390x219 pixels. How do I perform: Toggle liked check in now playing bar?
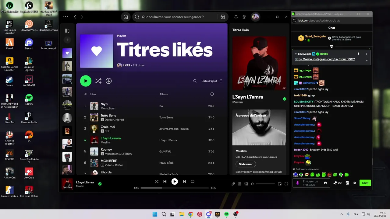(100, 184)
